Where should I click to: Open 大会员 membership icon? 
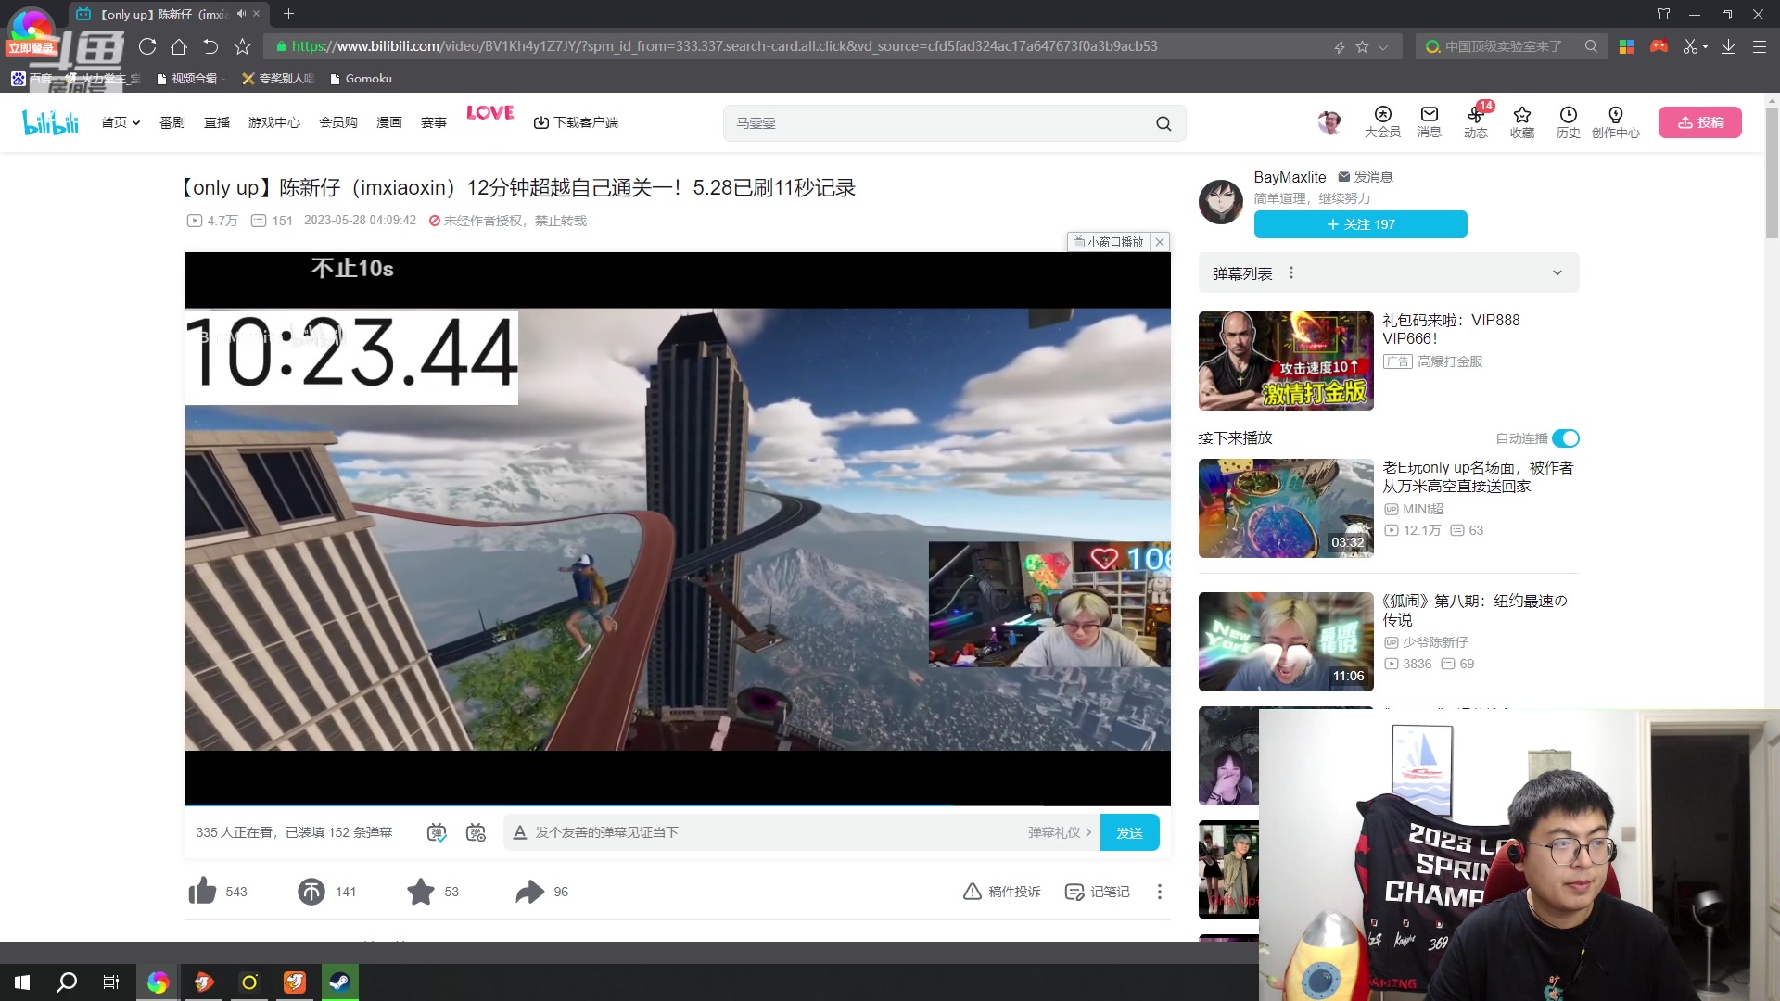click(1382, 122)
